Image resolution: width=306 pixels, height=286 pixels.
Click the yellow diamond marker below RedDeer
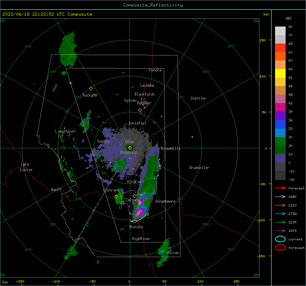140,111
